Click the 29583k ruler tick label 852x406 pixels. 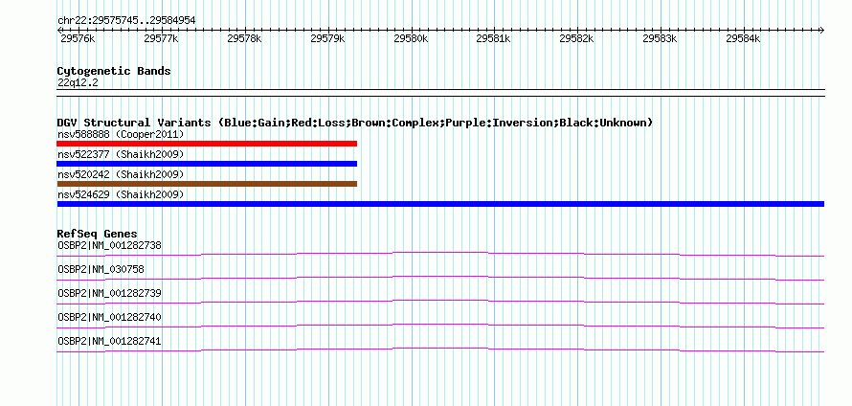[660, 38]
